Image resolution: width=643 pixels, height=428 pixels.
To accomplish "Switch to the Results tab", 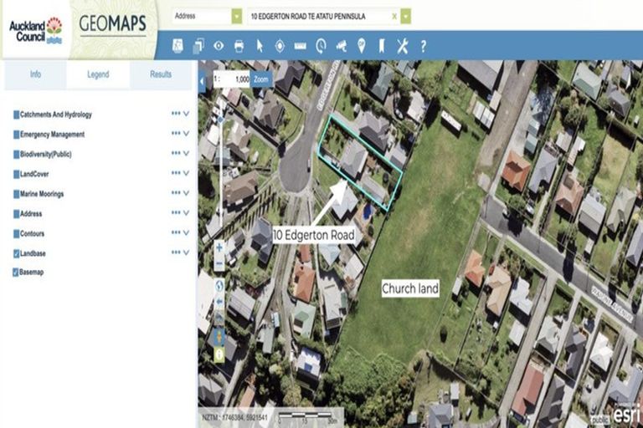I will [x=161, y=74].
